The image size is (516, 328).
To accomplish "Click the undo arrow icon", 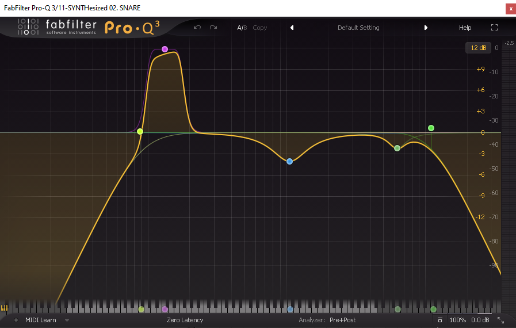I will (197, 28).
